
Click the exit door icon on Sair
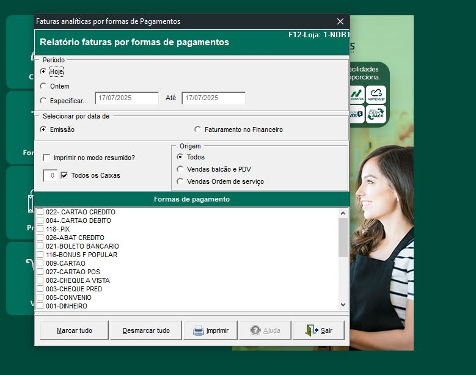tap(312, 330)
